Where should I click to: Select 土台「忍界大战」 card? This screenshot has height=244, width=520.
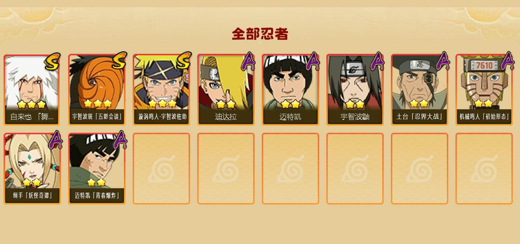[x=420, y=90]
